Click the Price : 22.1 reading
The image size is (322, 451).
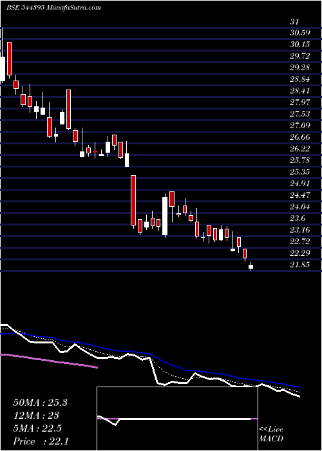pos(40,441)
